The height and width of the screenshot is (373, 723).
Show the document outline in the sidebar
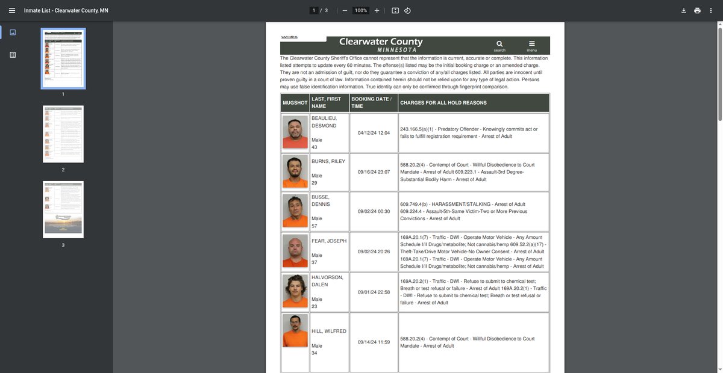click(x=13, y=55)
